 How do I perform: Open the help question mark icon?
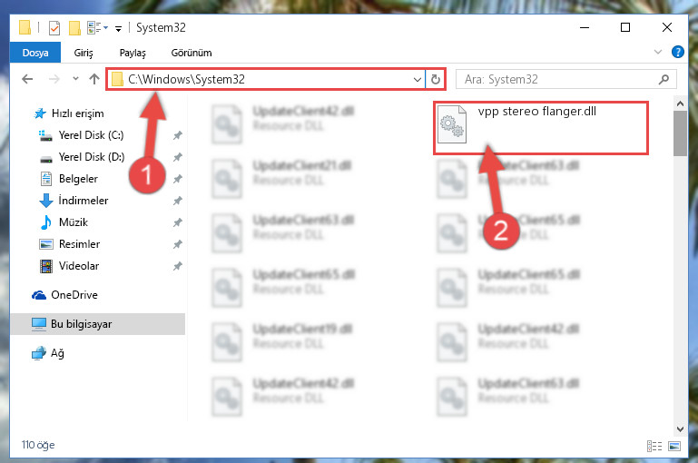(677, 52)
